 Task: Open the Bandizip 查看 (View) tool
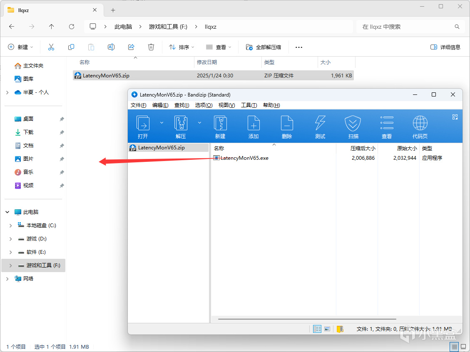click(387, 127)
